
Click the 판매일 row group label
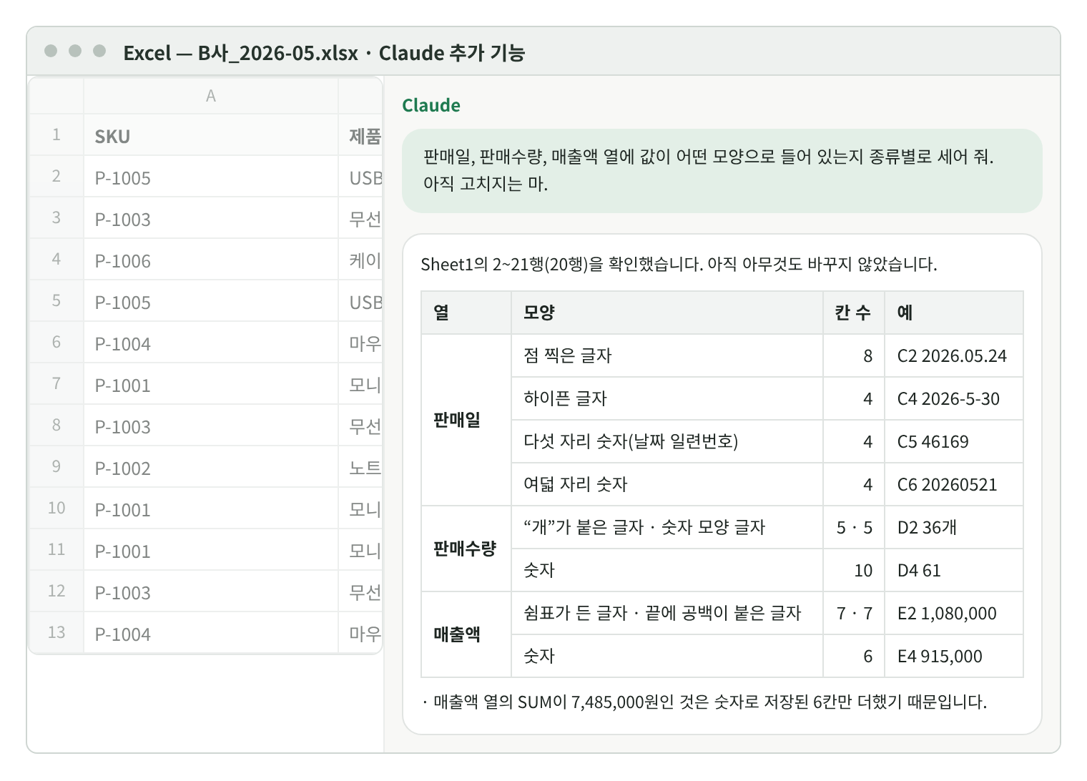tap(466, 420)
